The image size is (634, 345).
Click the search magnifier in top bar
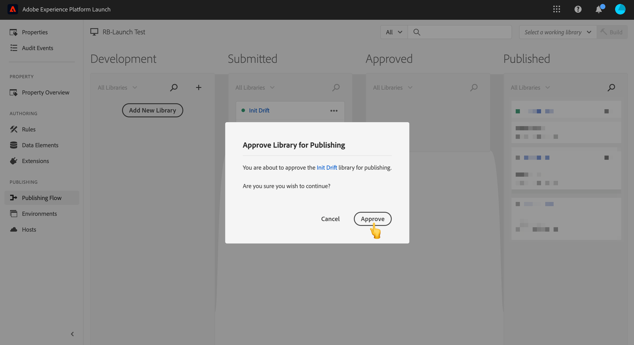[416, 32]
